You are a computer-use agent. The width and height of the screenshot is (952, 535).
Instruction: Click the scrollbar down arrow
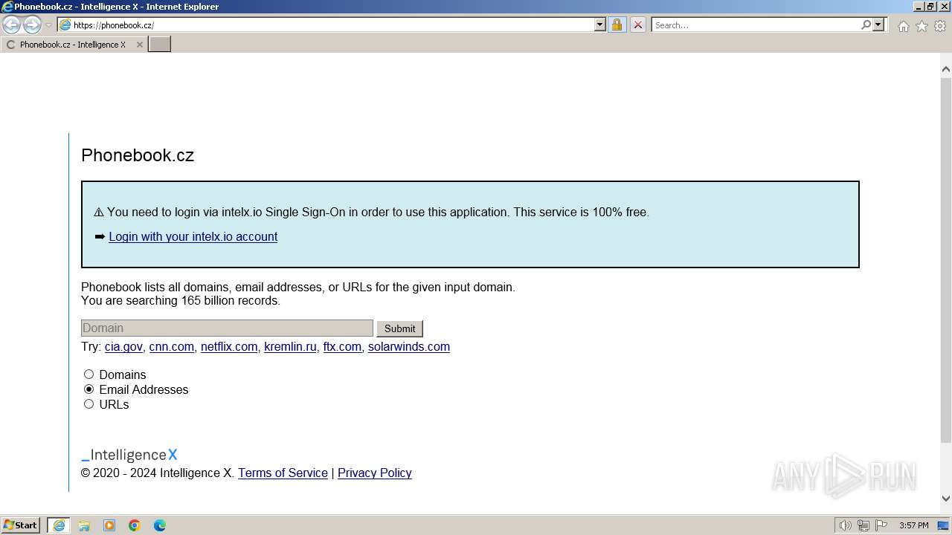(x=946, y=499)
